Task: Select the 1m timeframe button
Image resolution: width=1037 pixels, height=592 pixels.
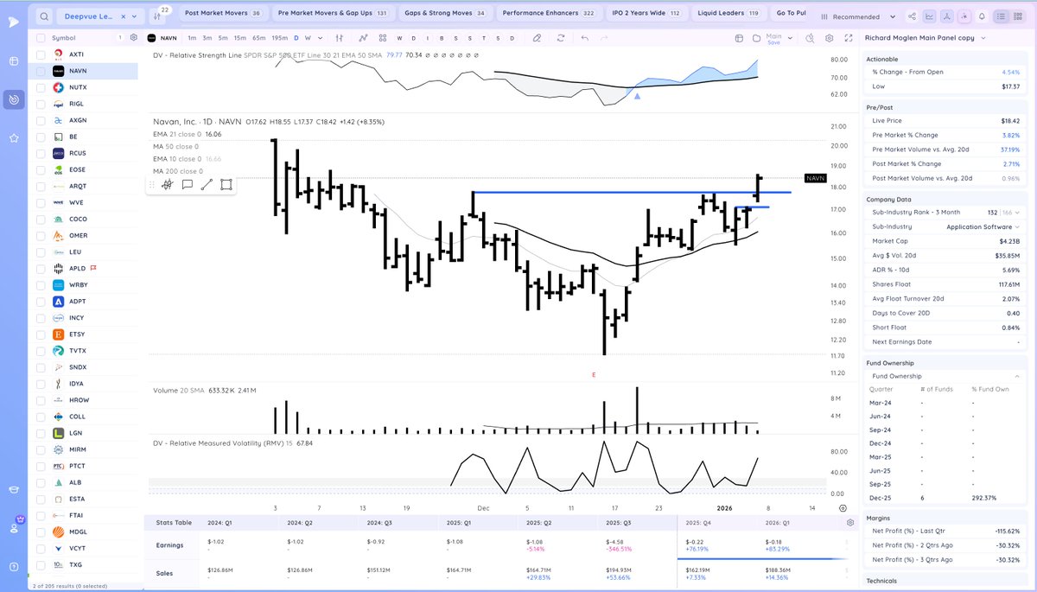Action: [192, 38]
